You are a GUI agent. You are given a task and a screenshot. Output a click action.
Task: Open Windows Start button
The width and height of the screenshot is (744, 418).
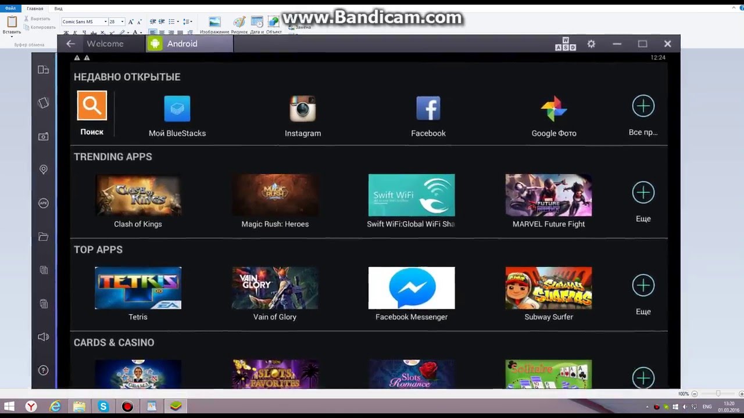[10, 406]
